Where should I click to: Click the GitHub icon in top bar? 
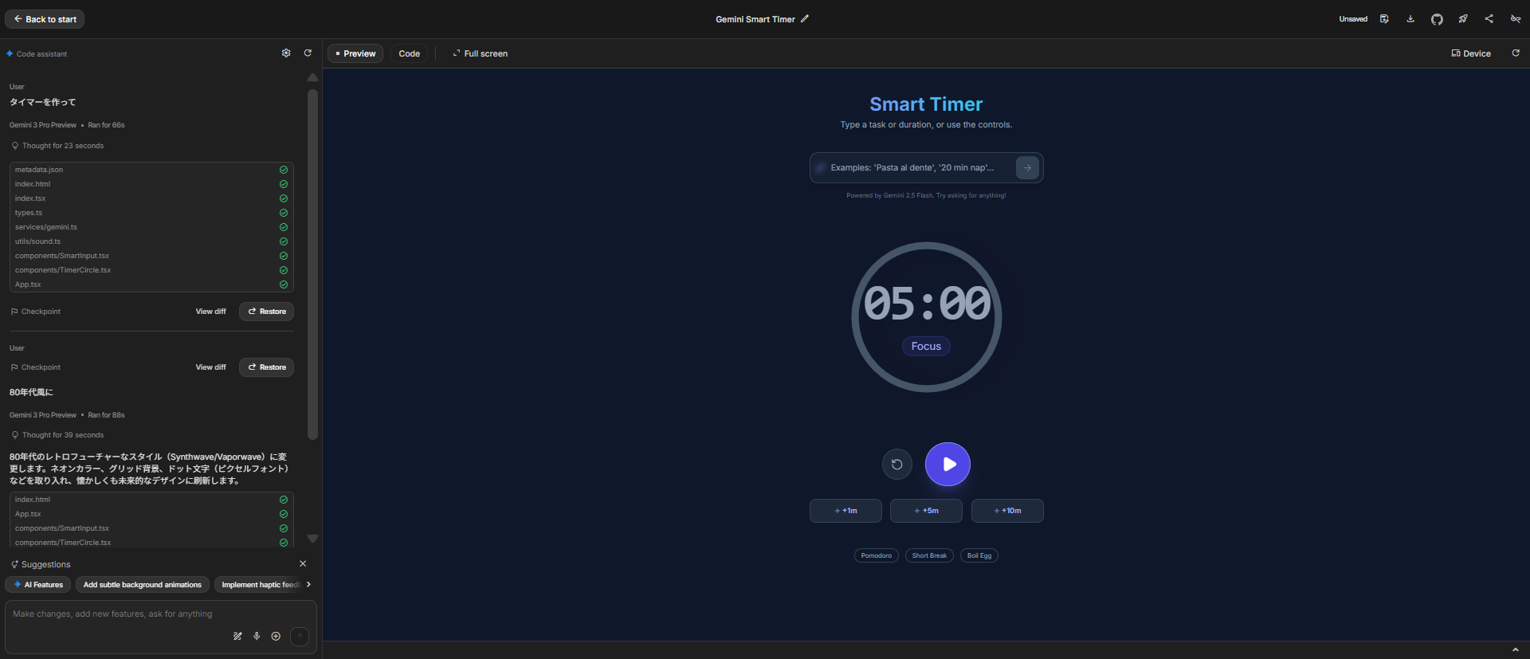[1437, 19]
